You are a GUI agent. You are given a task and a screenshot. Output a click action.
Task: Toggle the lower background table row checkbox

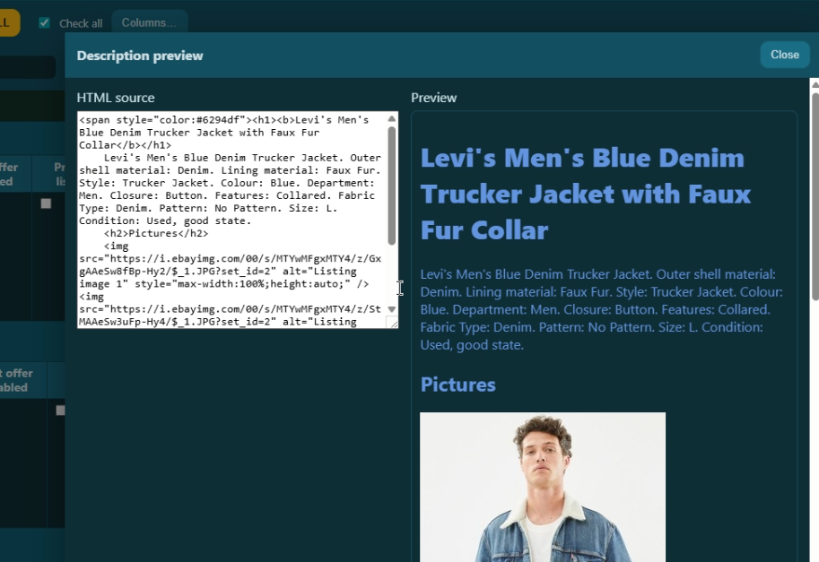(61, 411)
